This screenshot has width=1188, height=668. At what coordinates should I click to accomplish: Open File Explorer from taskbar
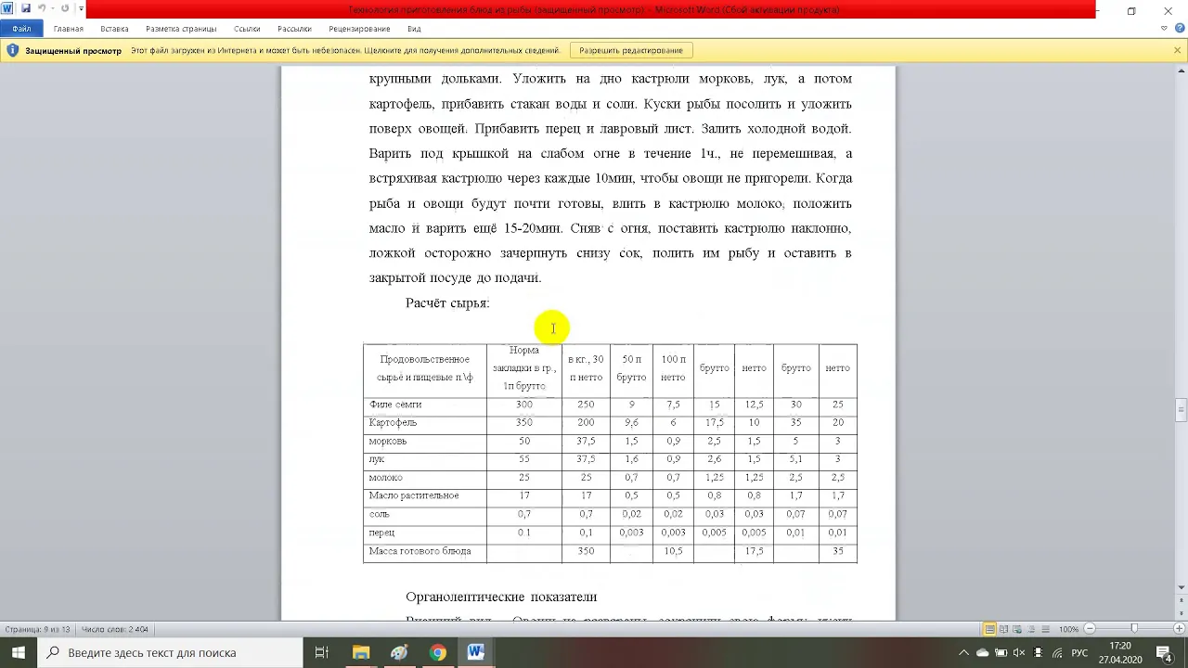point(361,652)
